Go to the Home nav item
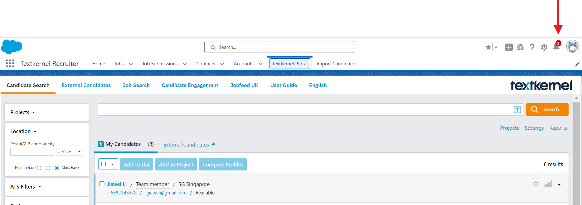 tap(99, 63)
